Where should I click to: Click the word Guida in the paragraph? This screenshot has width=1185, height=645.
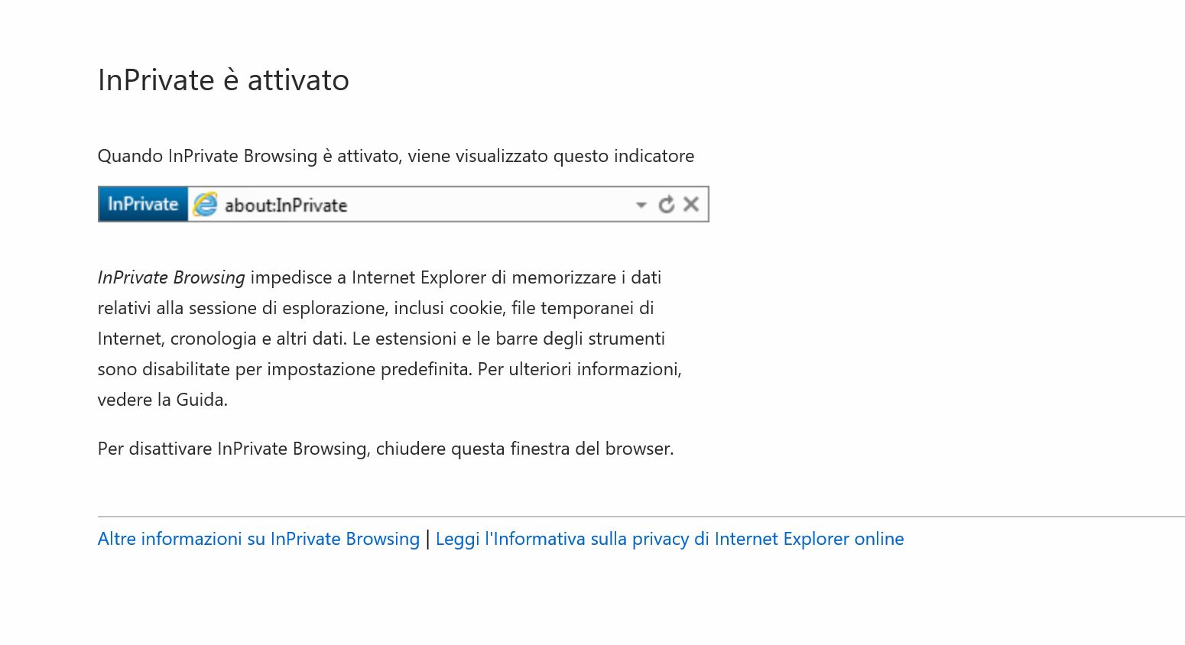[200, 400]
